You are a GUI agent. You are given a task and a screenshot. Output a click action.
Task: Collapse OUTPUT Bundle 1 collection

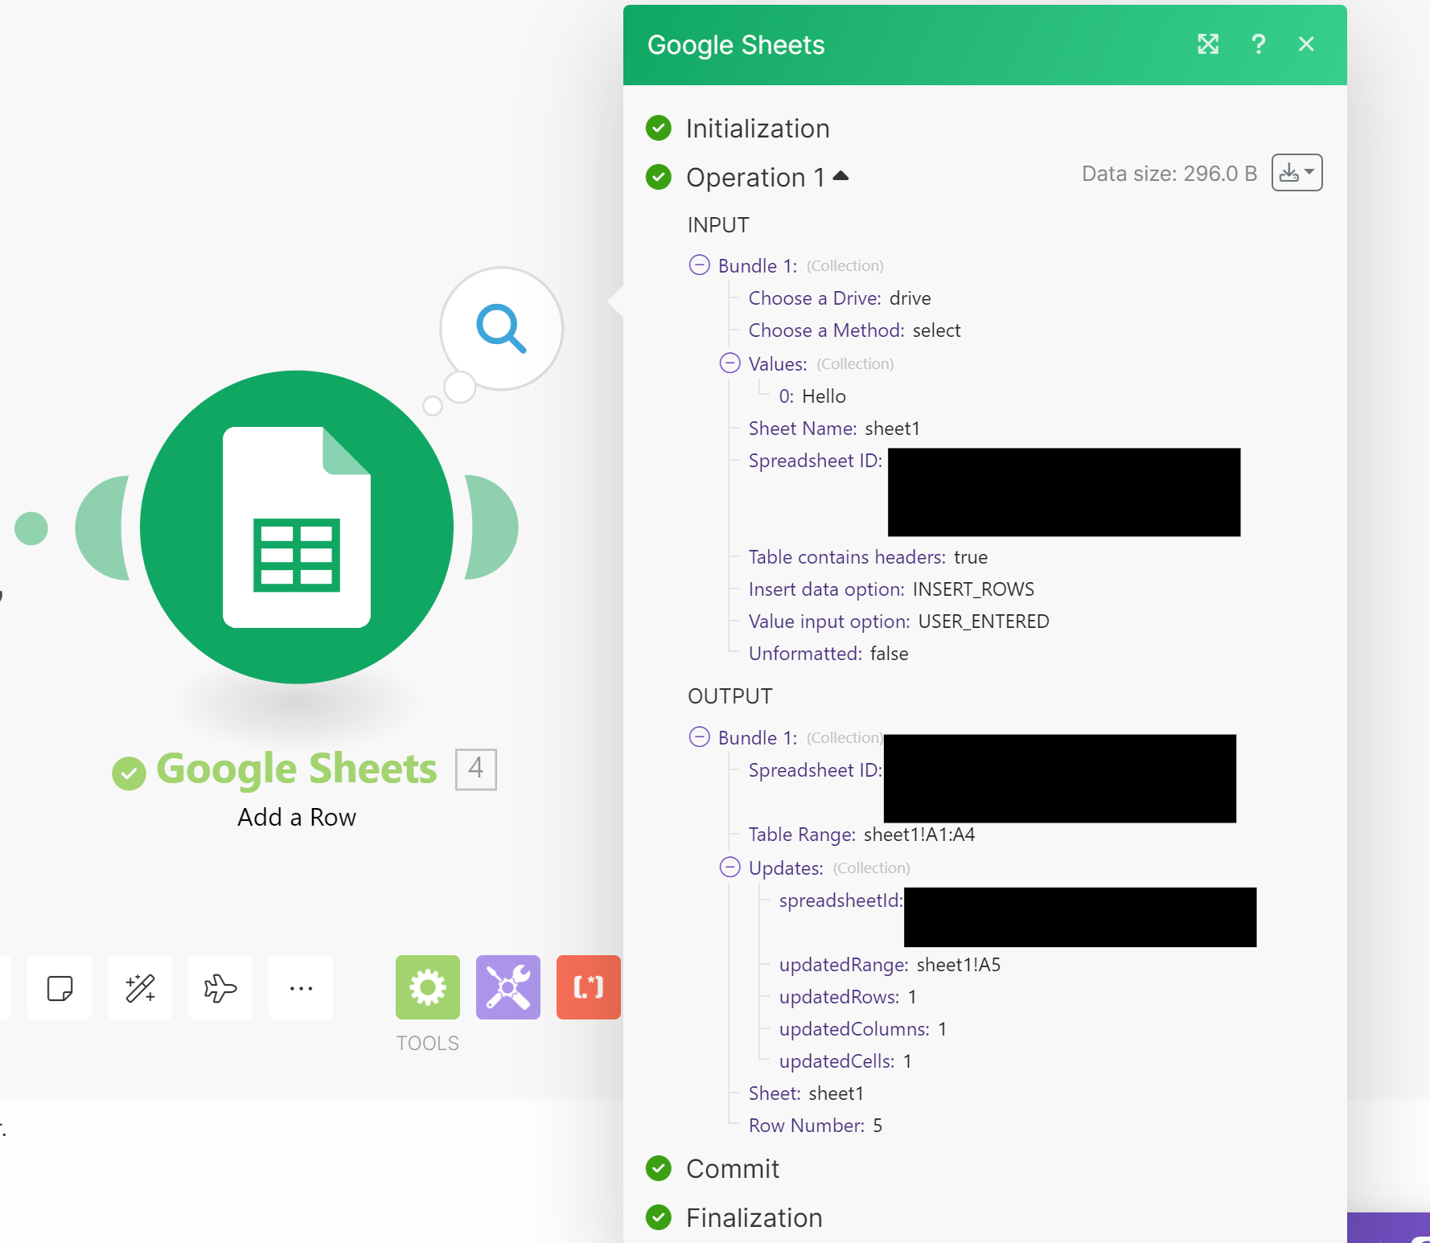(x=700, y=737)
